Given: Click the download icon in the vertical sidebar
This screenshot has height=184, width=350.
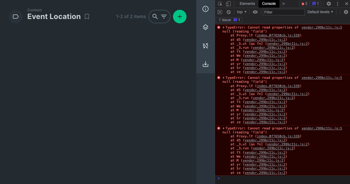Looking at the screenshot, I should pyautogui.click(x=205, y=64).
